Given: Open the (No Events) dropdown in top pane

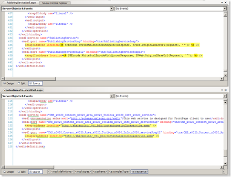Looking at the screenshot, I should [225, 9].
